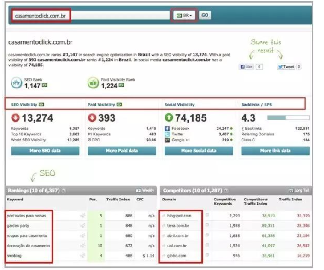
Task: Click the Facebook count 24,247
Action: (223, 129)
